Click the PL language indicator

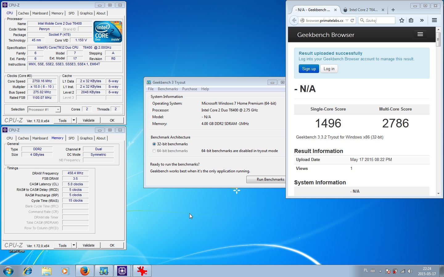[x=366, y=270]
